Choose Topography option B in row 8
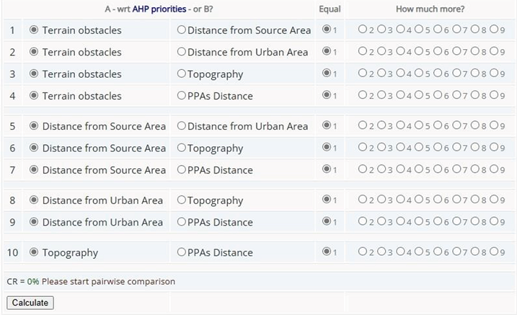The width and height of the screenshot is (517, 315). click(x=182, y=201)
